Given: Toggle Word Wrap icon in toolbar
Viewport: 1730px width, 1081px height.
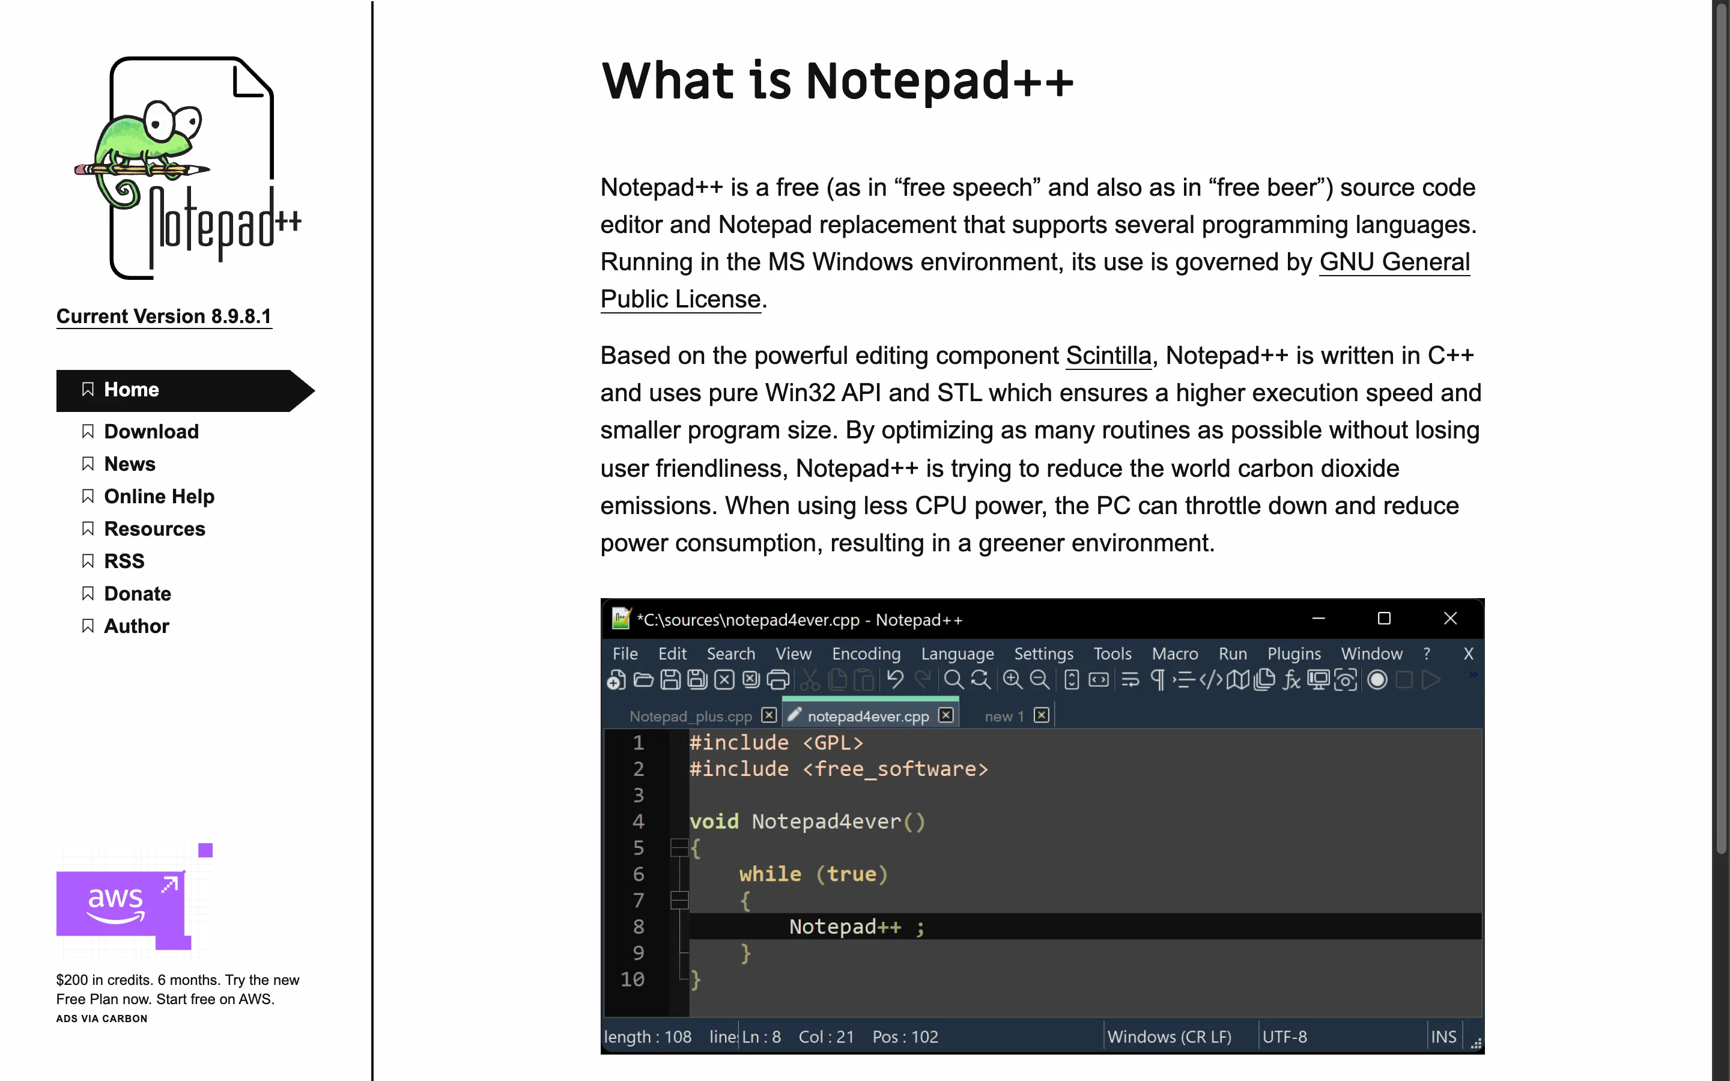Looking at the screenshot, I should (1131, 680).
